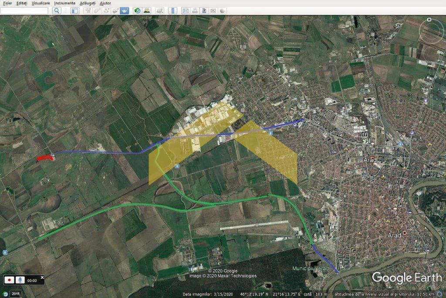Click the search magnifier button
Screen dimensions: 446x298
[x=57, y=10]
